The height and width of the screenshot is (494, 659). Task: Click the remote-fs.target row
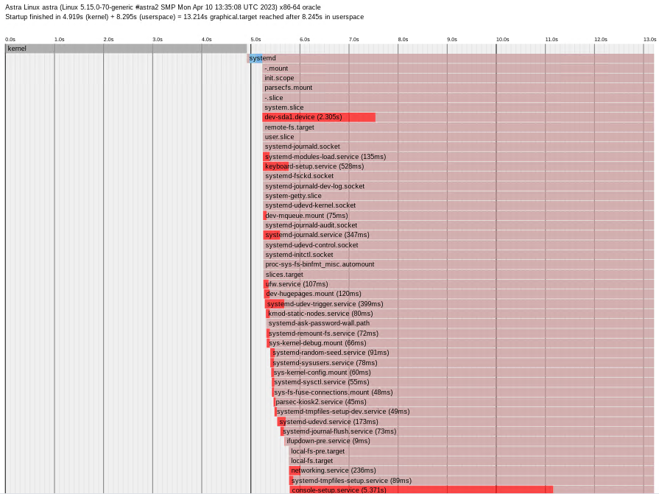[x=289, y=127]
